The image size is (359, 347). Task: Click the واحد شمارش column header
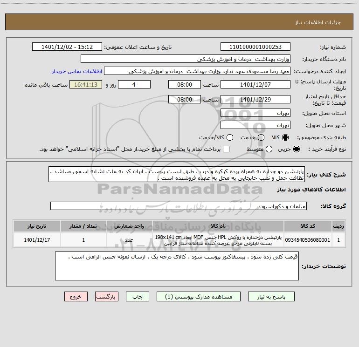coord(129,226)
